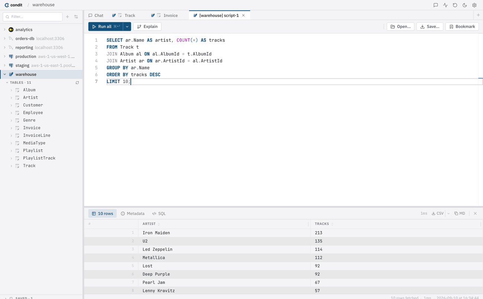Focus the sidebar Filter input
Image resolution: width=483 pixels, height=299 pixels.
[x=33, y=17]
